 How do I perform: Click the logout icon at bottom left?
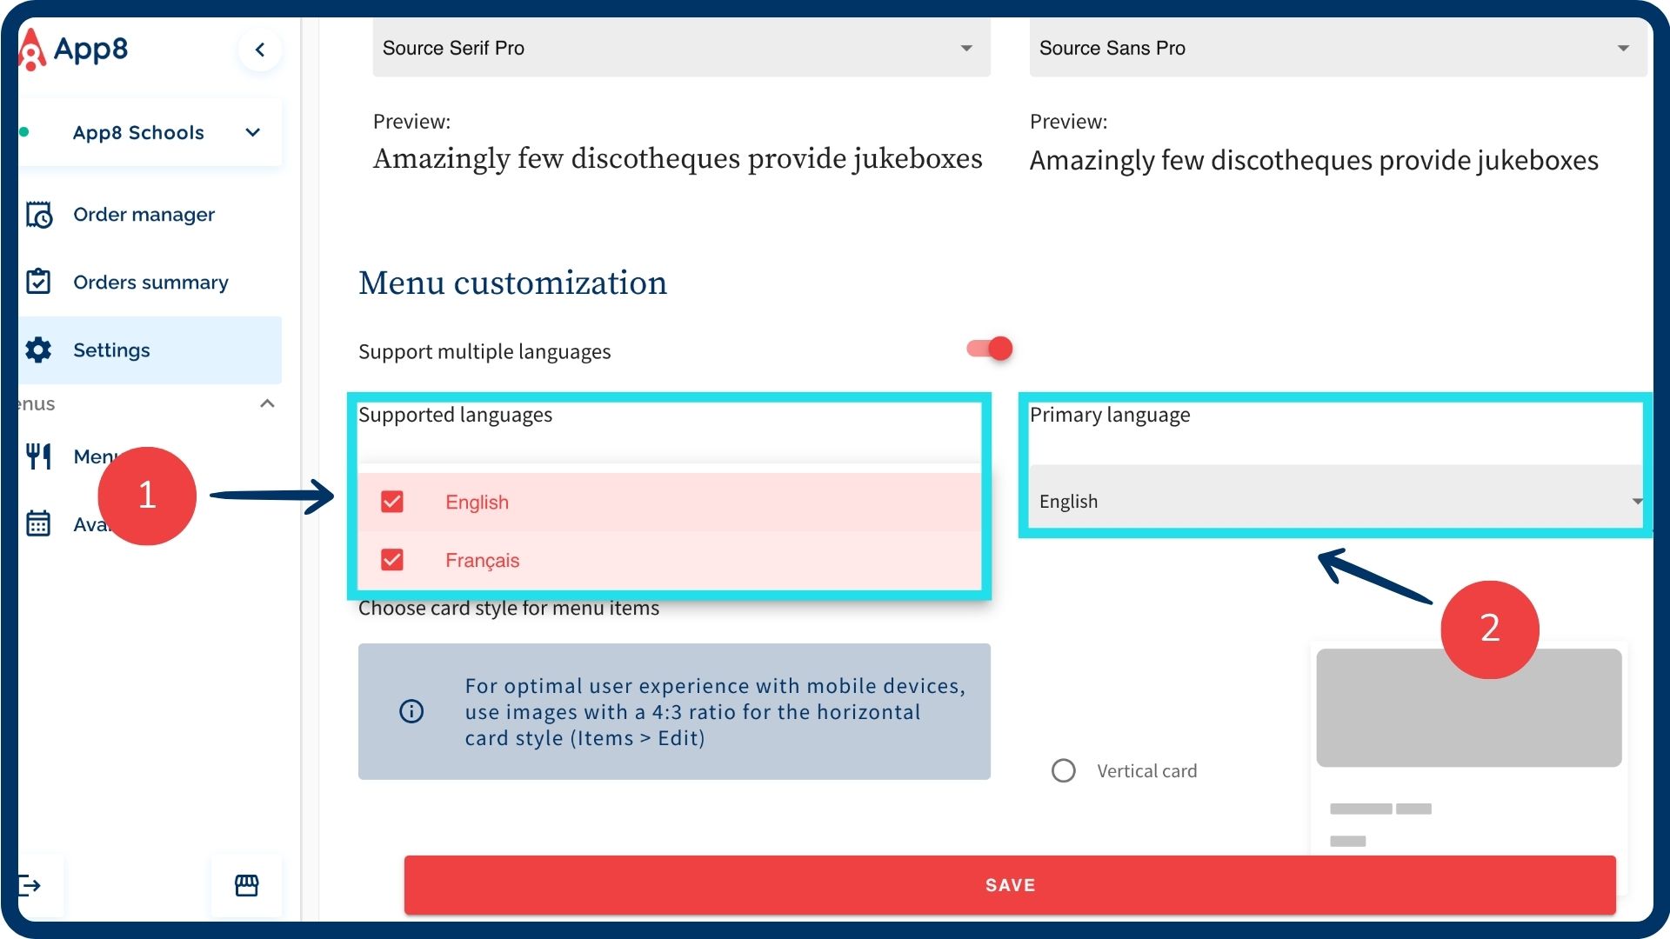[30, 886]
